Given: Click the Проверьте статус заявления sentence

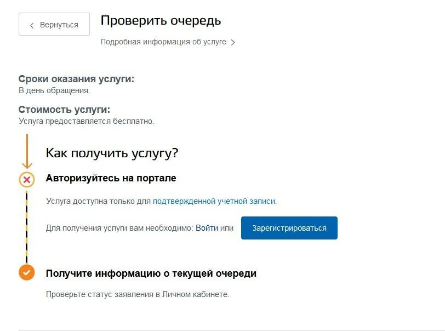Looking at the screenshot, I should coord(138,294).
